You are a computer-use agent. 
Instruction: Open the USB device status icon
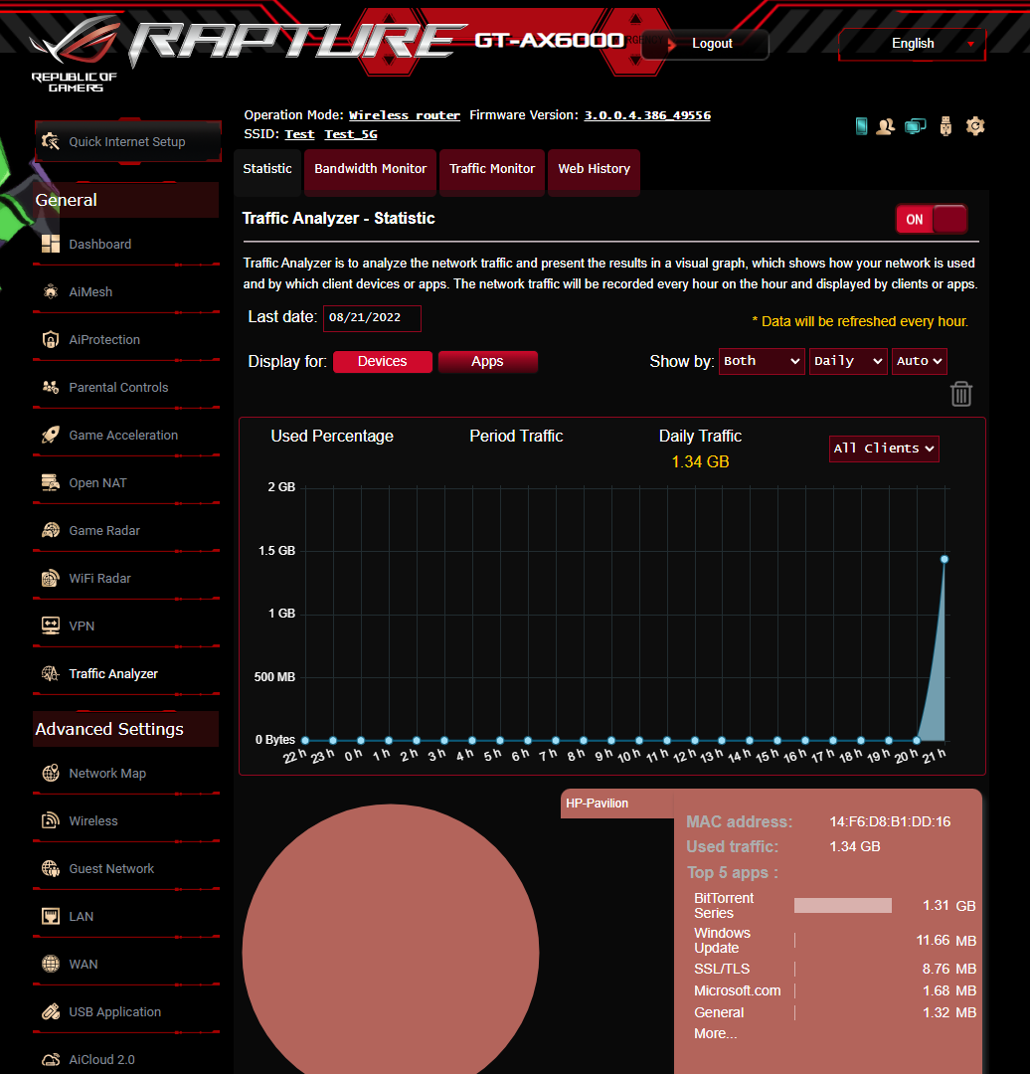945,126
